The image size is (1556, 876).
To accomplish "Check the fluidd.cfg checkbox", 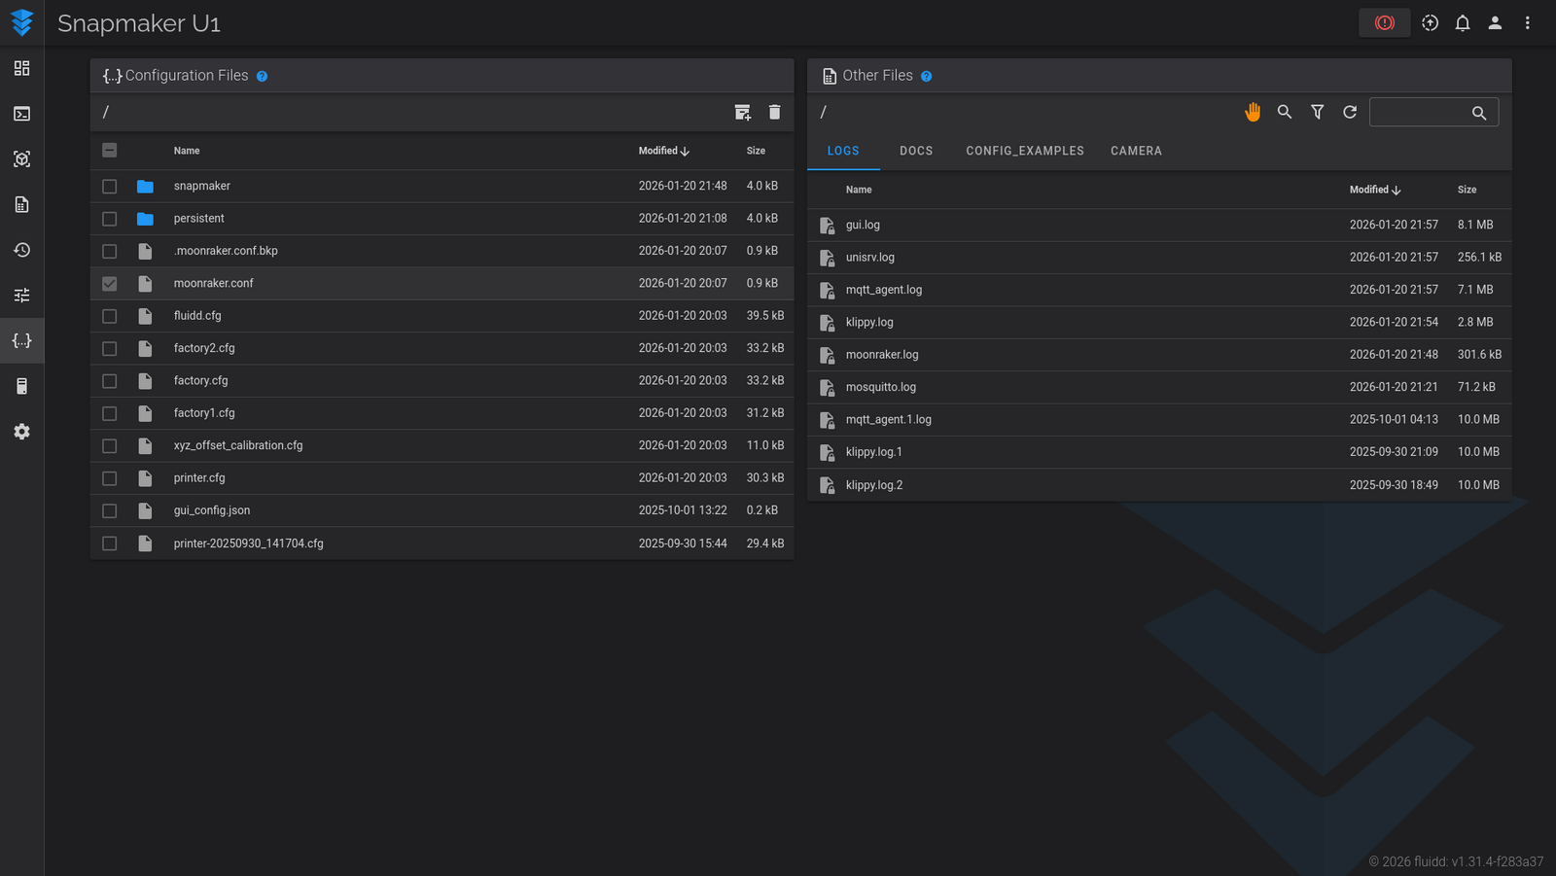I will click(110, 316).
